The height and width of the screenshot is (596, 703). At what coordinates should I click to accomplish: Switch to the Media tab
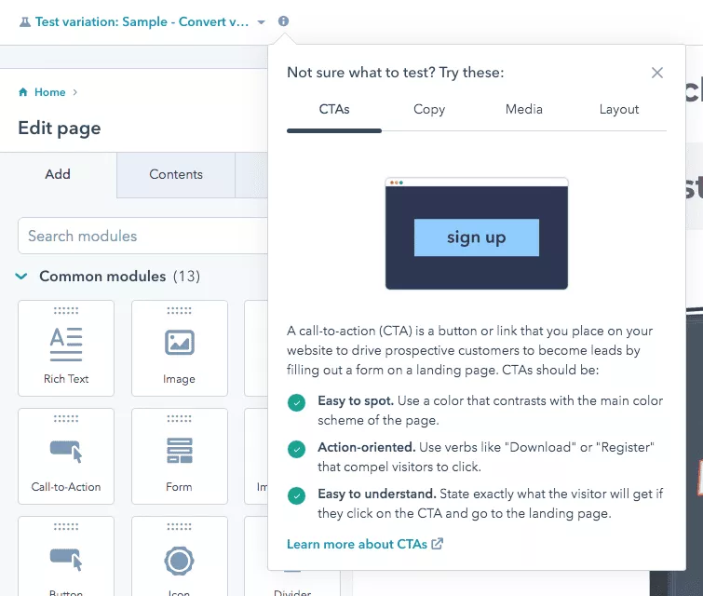click(524, 109)
